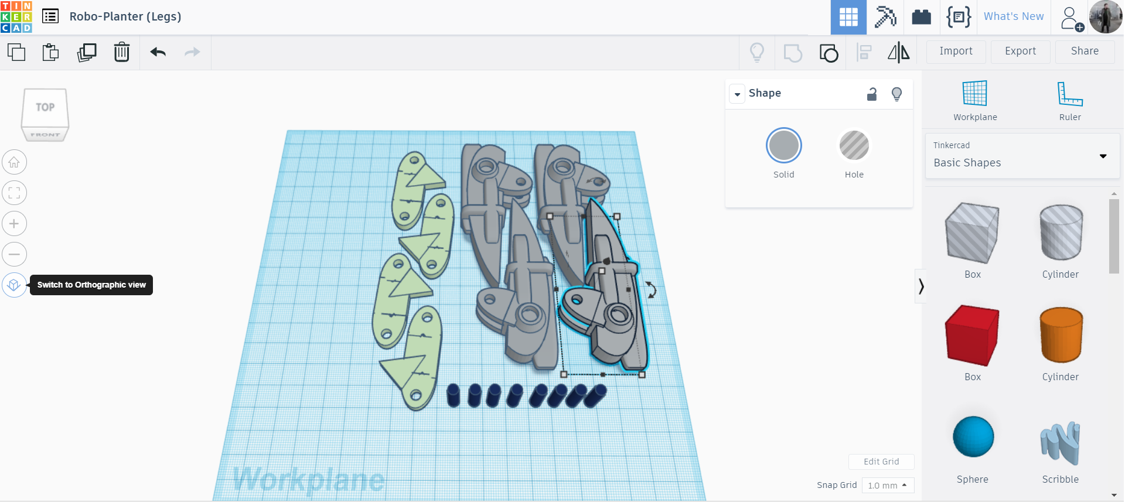Open the Align tool

click(864, 53)
